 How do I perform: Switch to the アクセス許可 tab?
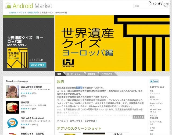point(107,74)
